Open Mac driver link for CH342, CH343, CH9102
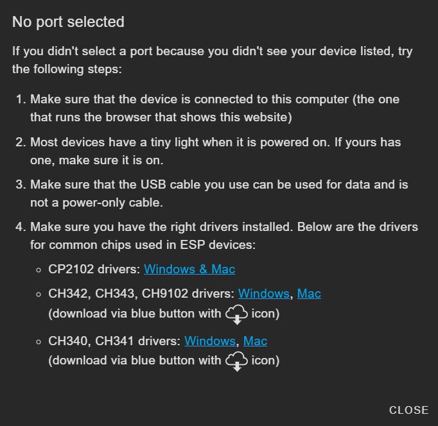The image size is (438, 426). coord(309,293)
